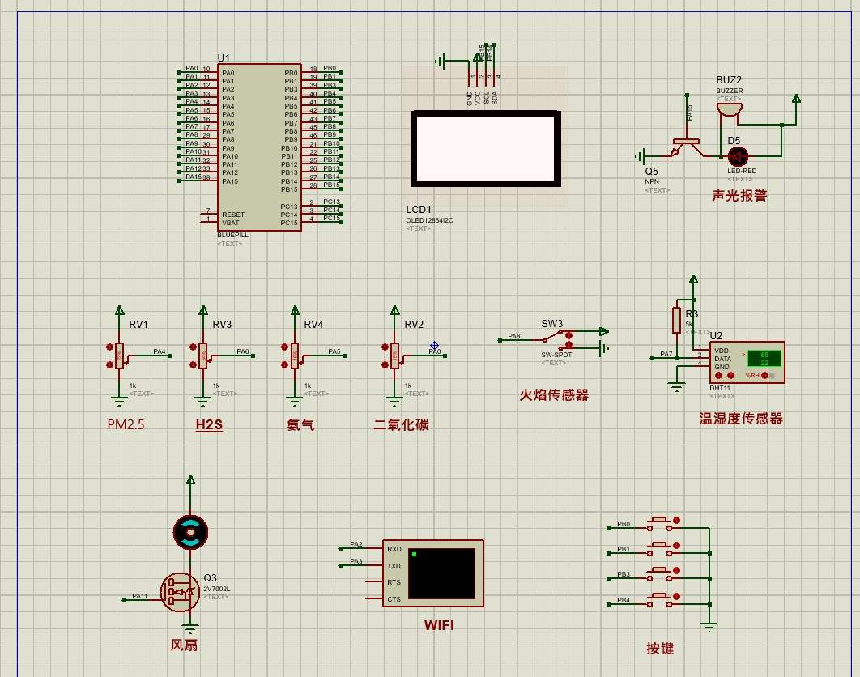860x677 pixels.
Task: Select the 二氧化碳 text label
Action: pyautogui.click(x=401, y=424)
